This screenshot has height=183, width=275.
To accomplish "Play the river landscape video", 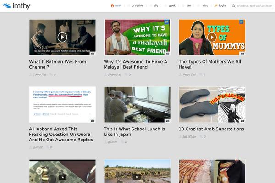I will pyautogui.click(x=137, y=177).
